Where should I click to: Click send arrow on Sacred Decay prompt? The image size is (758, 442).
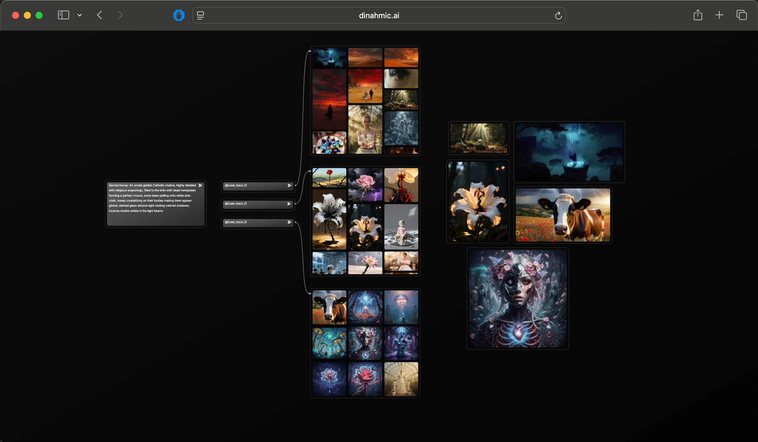coord(200,185)
